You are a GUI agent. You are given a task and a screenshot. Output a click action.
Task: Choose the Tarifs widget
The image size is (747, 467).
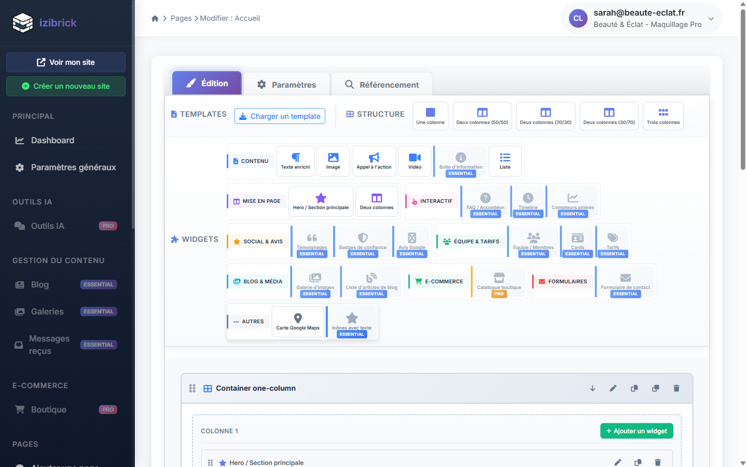613,242
